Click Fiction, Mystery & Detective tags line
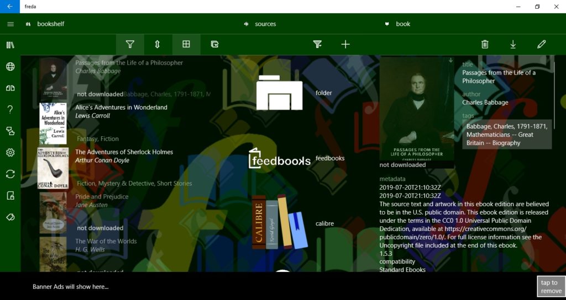Viewport: 566px width, 300px height. pos(134,183)
